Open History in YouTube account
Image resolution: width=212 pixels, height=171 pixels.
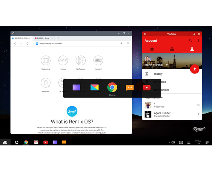172,74
